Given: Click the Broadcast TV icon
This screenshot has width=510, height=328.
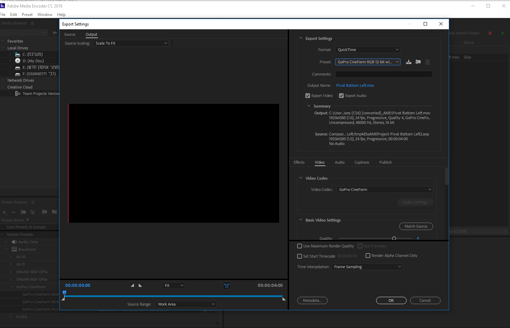Looking at the screenshot, I should pos(14,249).
